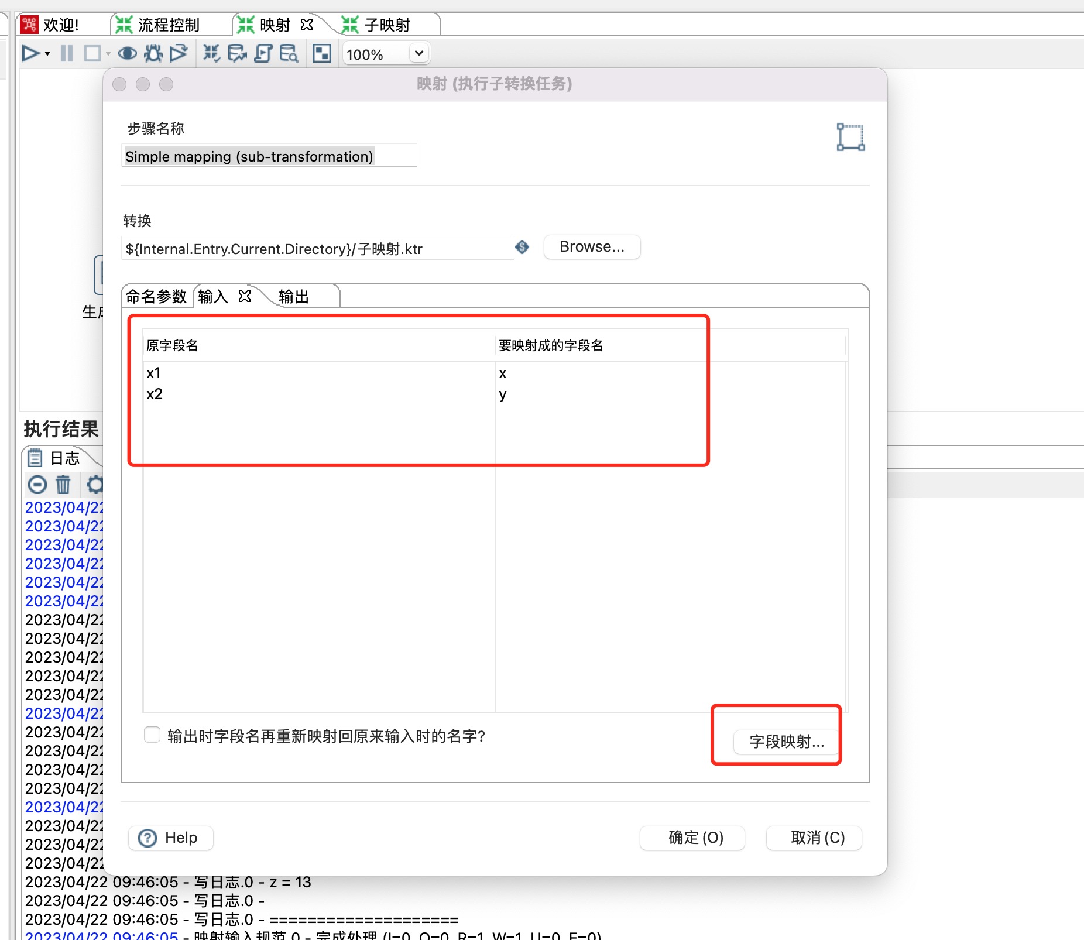Open the 100% zoom dropdown
1084x940 pixels.
pyautogui.click(x=418, y=54)
